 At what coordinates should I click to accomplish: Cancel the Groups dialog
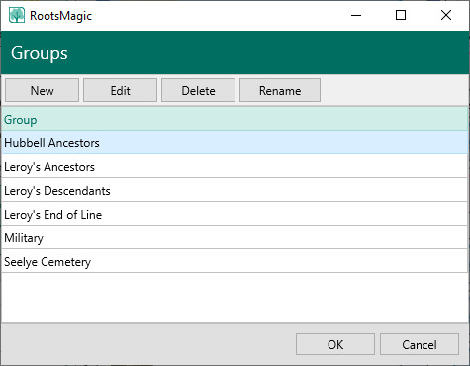point(420,344)
